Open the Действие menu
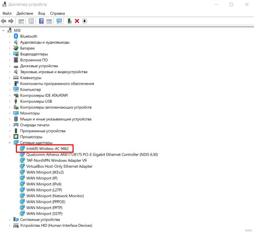Screen dimensions: 254x234 coord(25,13)
